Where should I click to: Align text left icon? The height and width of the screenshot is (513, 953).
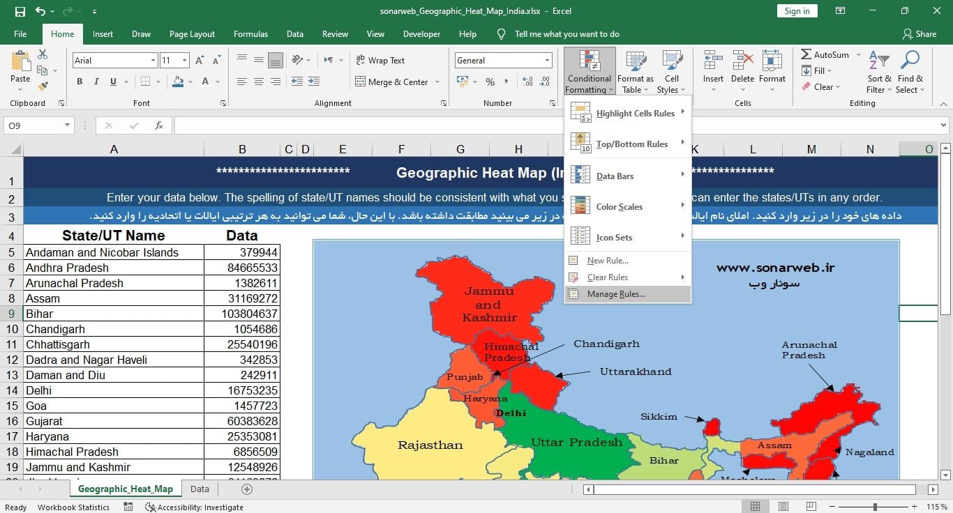tap(242, 82)
